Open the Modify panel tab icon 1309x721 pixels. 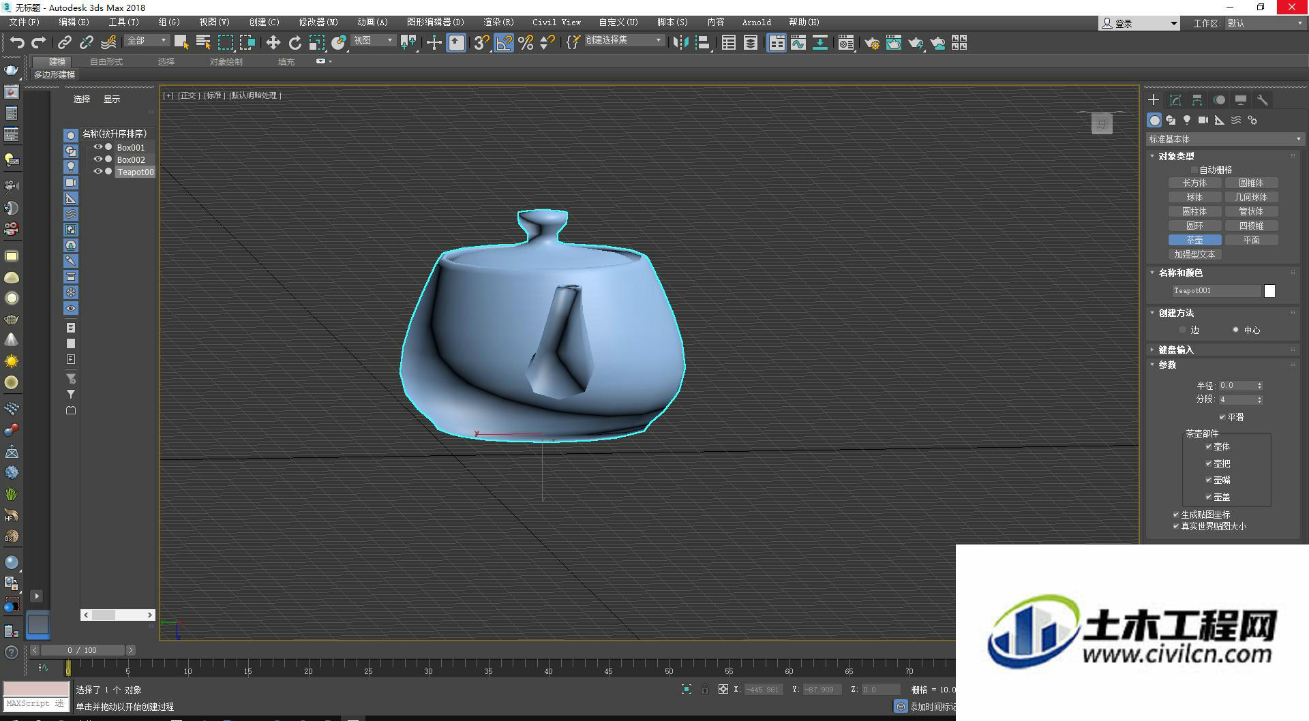point(1175,99)
